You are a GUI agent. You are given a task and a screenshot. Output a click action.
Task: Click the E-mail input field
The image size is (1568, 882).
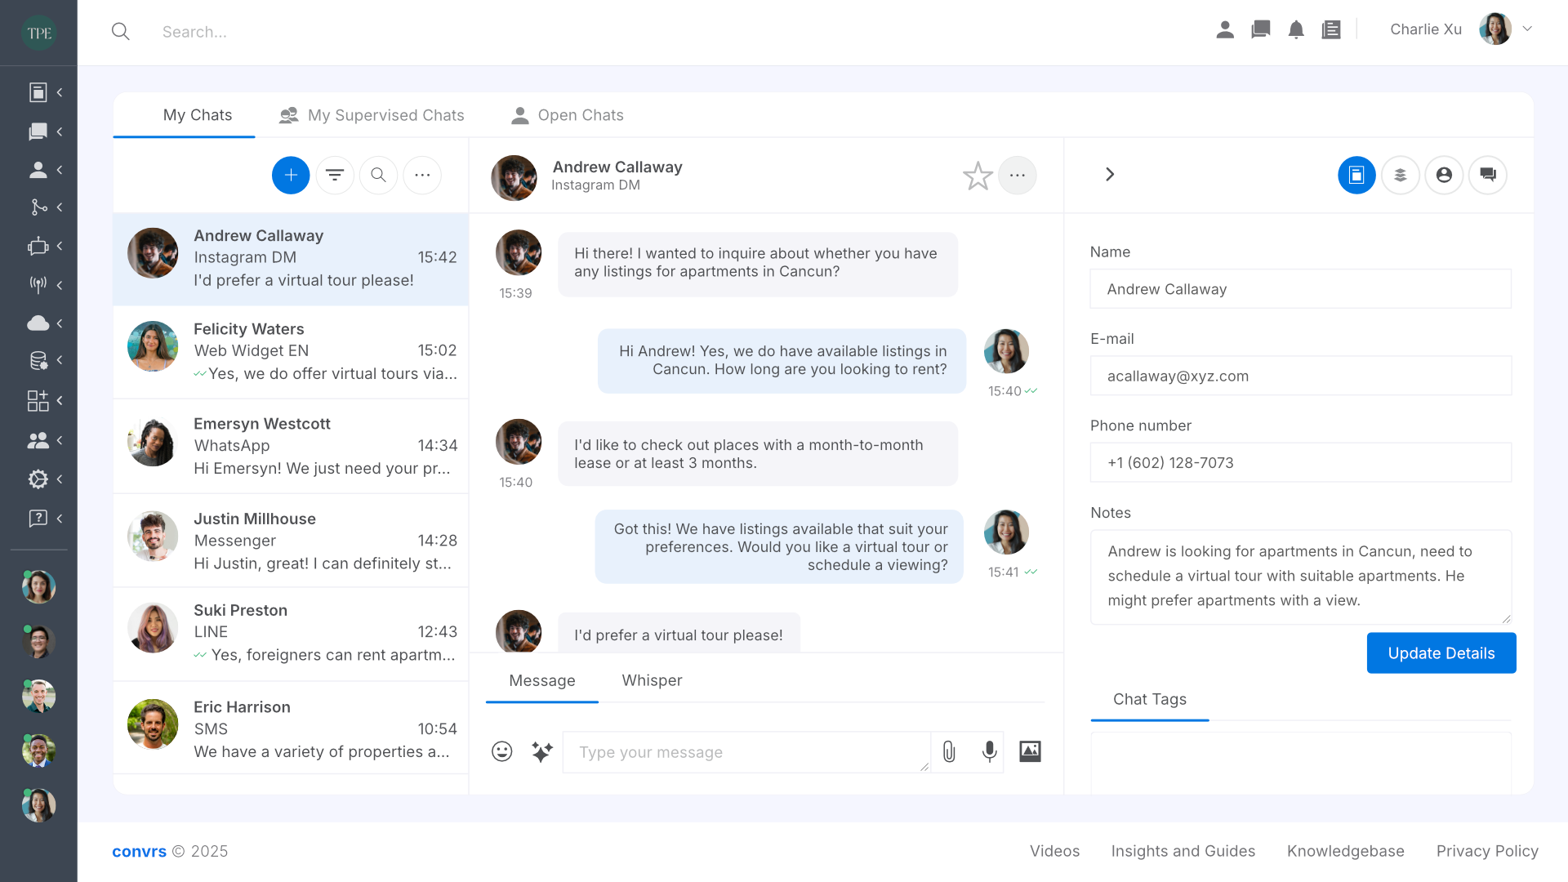coord(1300,376)
